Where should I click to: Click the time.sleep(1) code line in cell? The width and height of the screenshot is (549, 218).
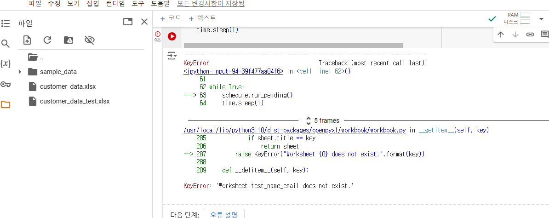tap(217, 30)
